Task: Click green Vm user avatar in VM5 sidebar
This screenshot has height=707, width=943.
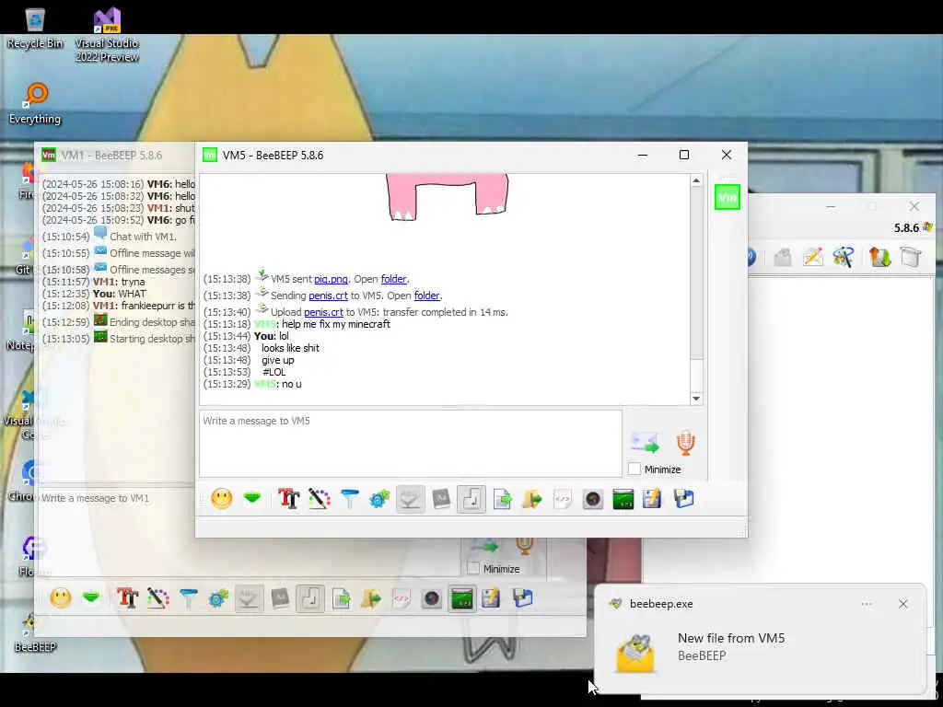Action: pos(728,197)
